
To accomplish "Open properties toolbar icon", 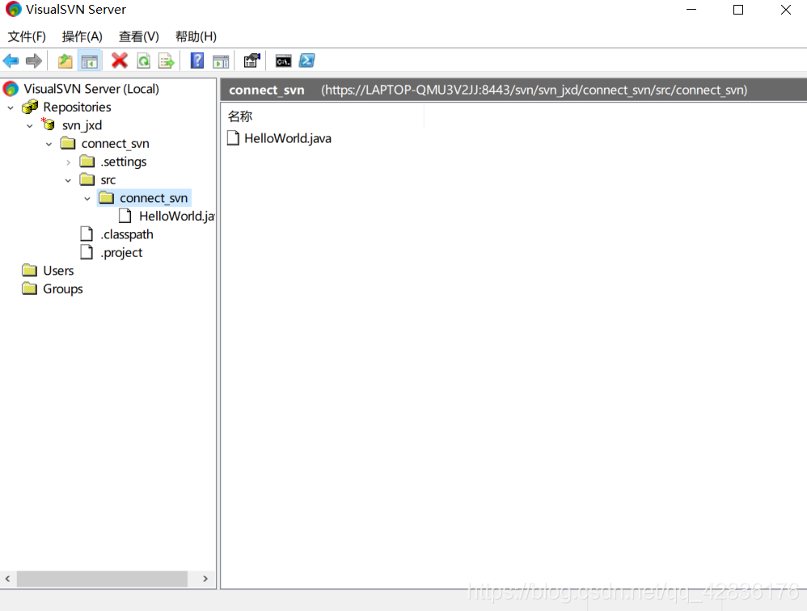I will tap(251, 61).
